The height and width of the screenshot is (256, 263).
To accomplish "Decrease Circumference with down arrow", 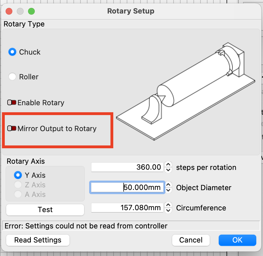I will coord(168,210).
